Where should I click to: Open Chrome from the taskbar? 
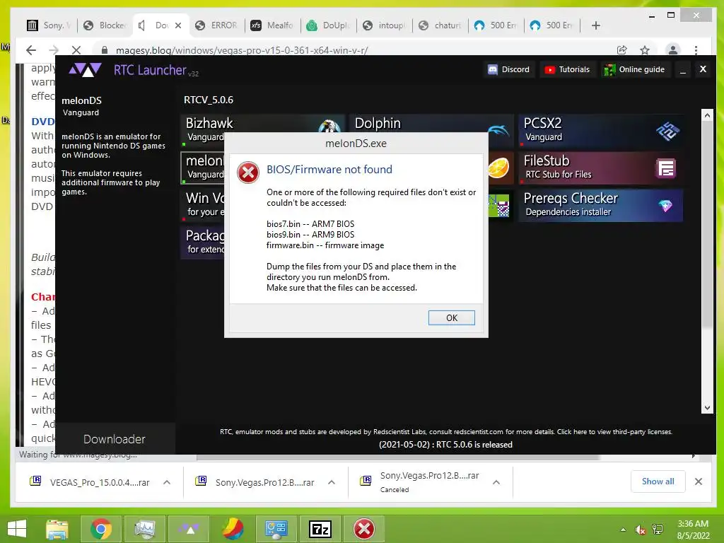(100, 529)
